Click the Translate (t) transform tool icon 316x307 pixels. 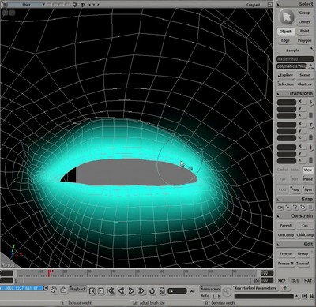[311, 148]
